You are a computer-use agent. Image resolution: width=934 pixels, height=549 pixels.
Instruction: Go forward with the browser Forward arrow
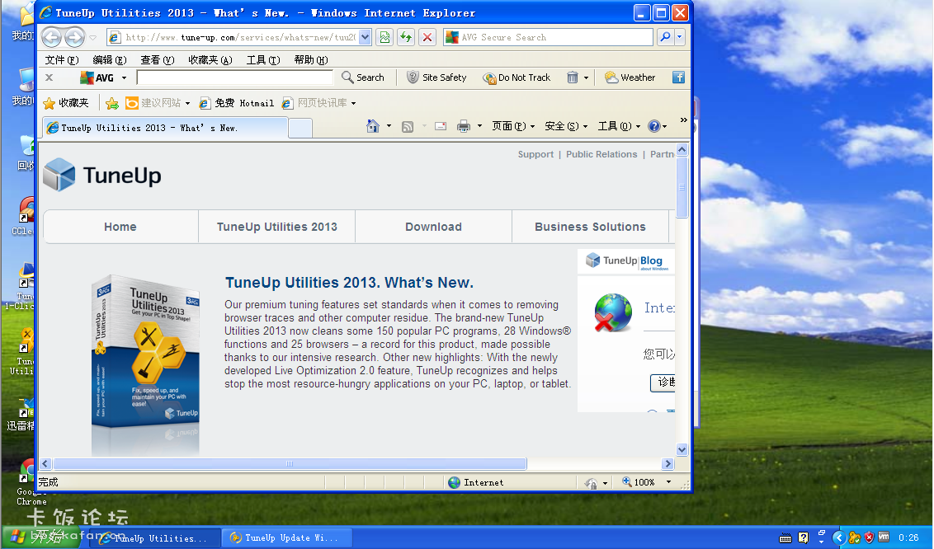point(74,37)
